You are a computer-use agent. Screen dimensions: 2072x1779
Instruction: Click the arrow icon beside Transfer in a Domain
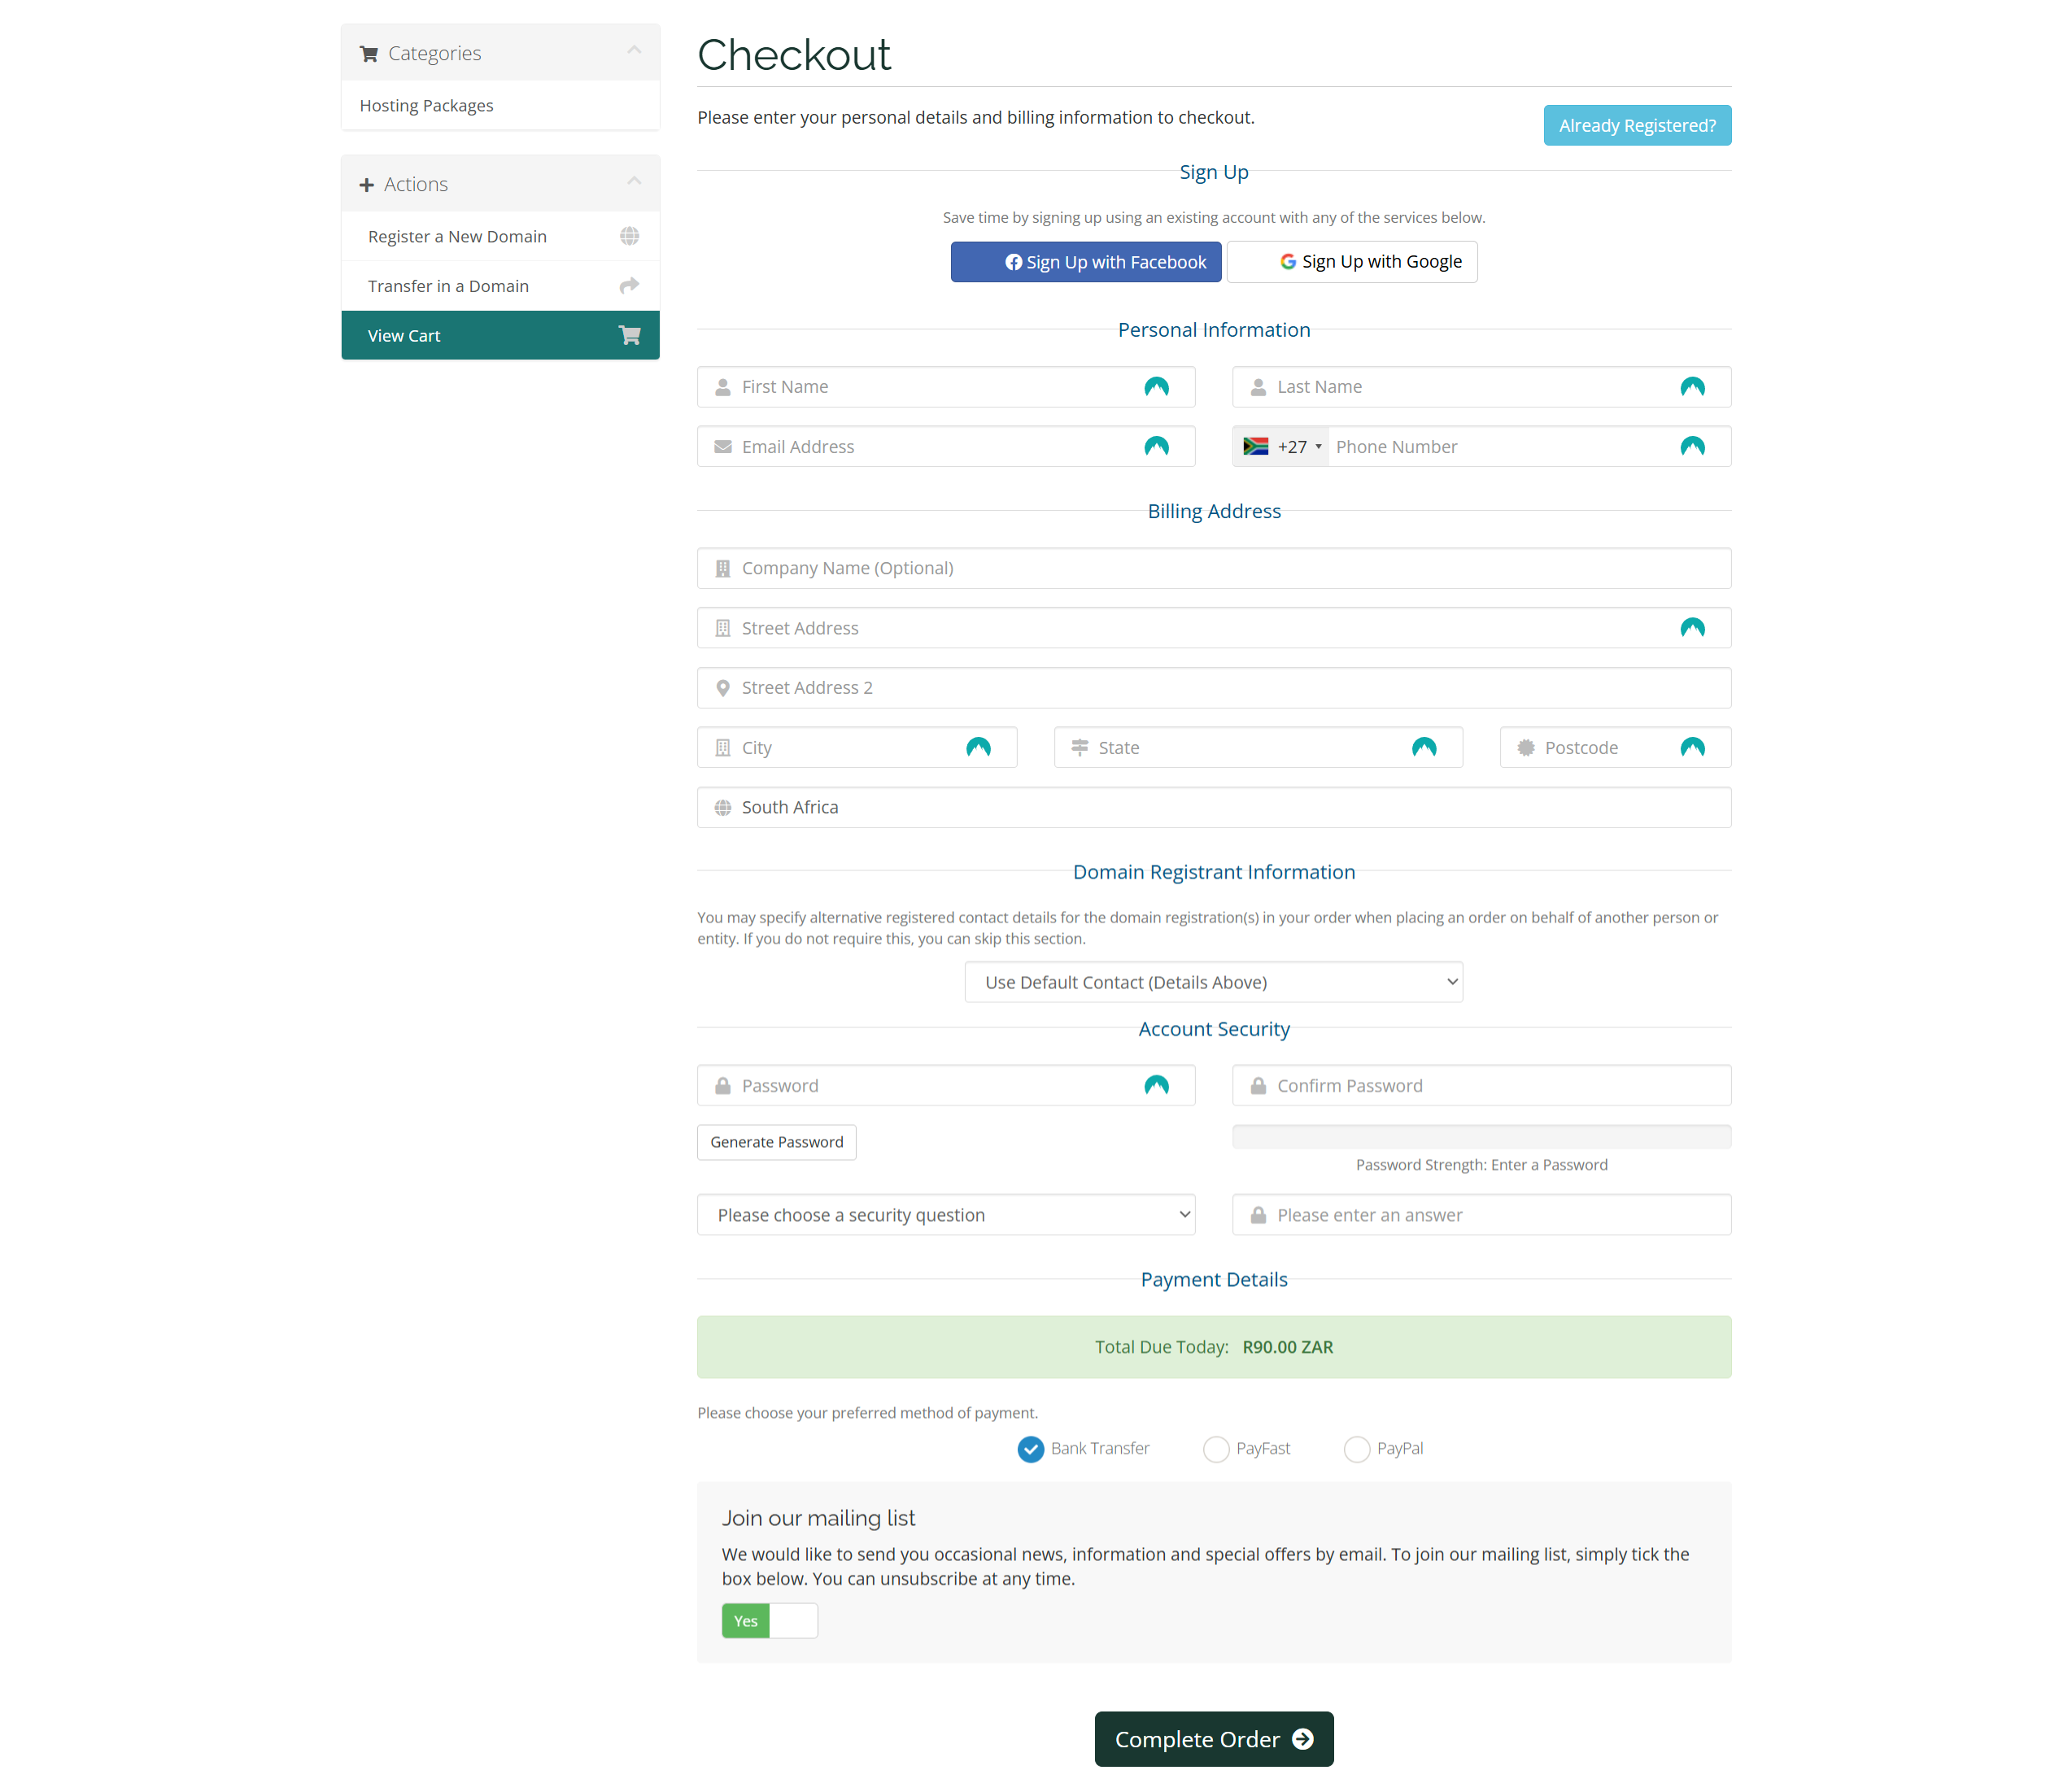pos(629,286)
